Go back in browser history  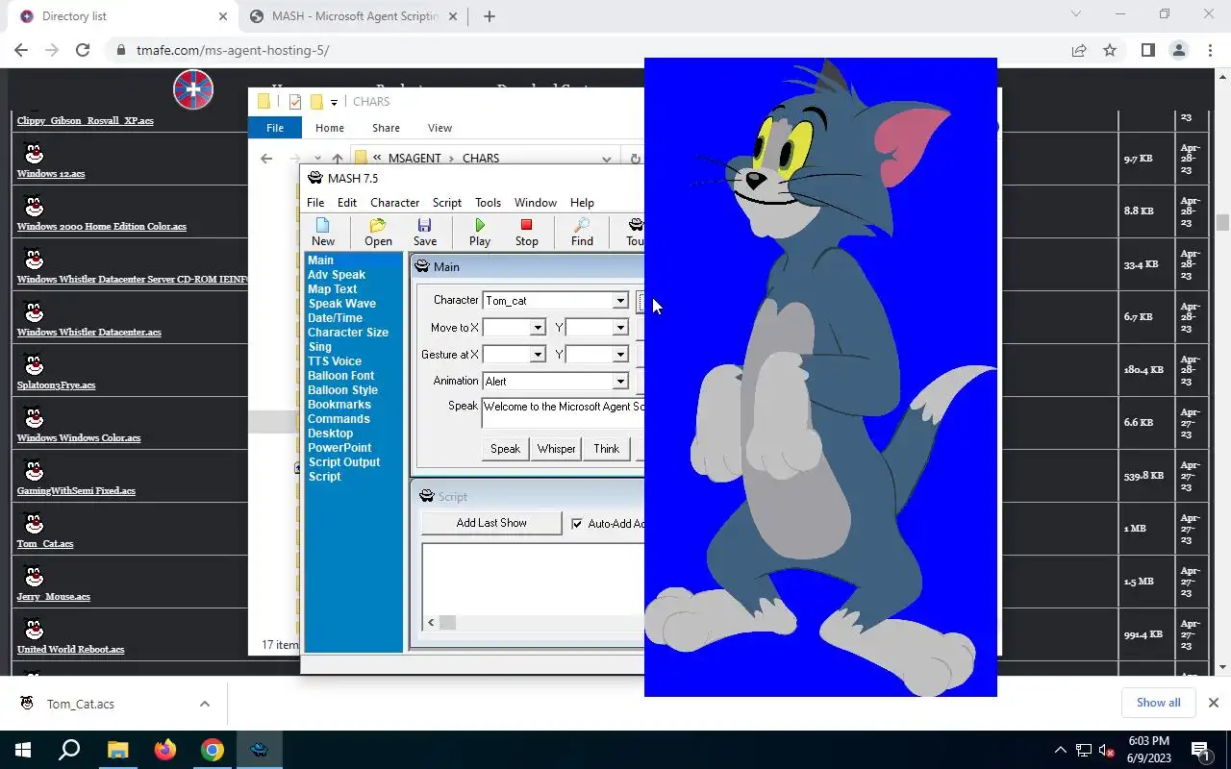pyautogui.click(x=21, y=50)
